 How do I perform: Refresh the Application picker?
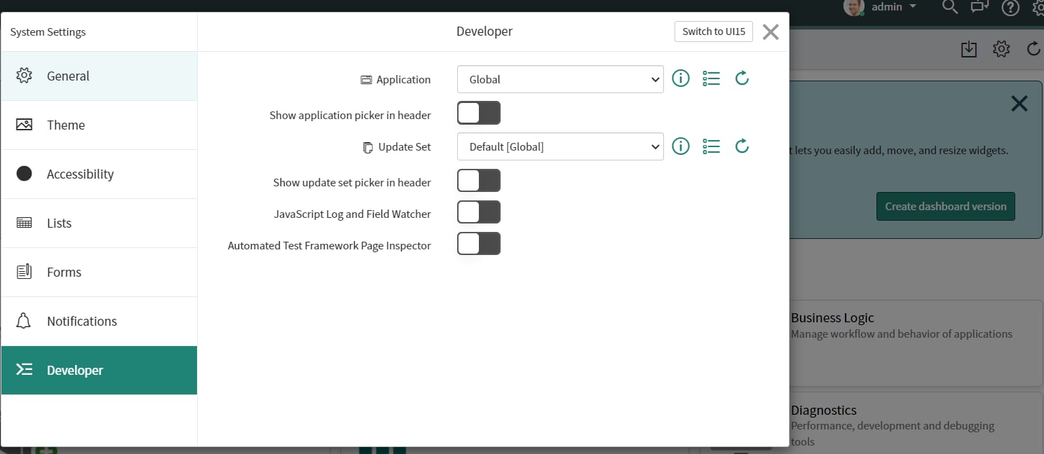(743, 78)
